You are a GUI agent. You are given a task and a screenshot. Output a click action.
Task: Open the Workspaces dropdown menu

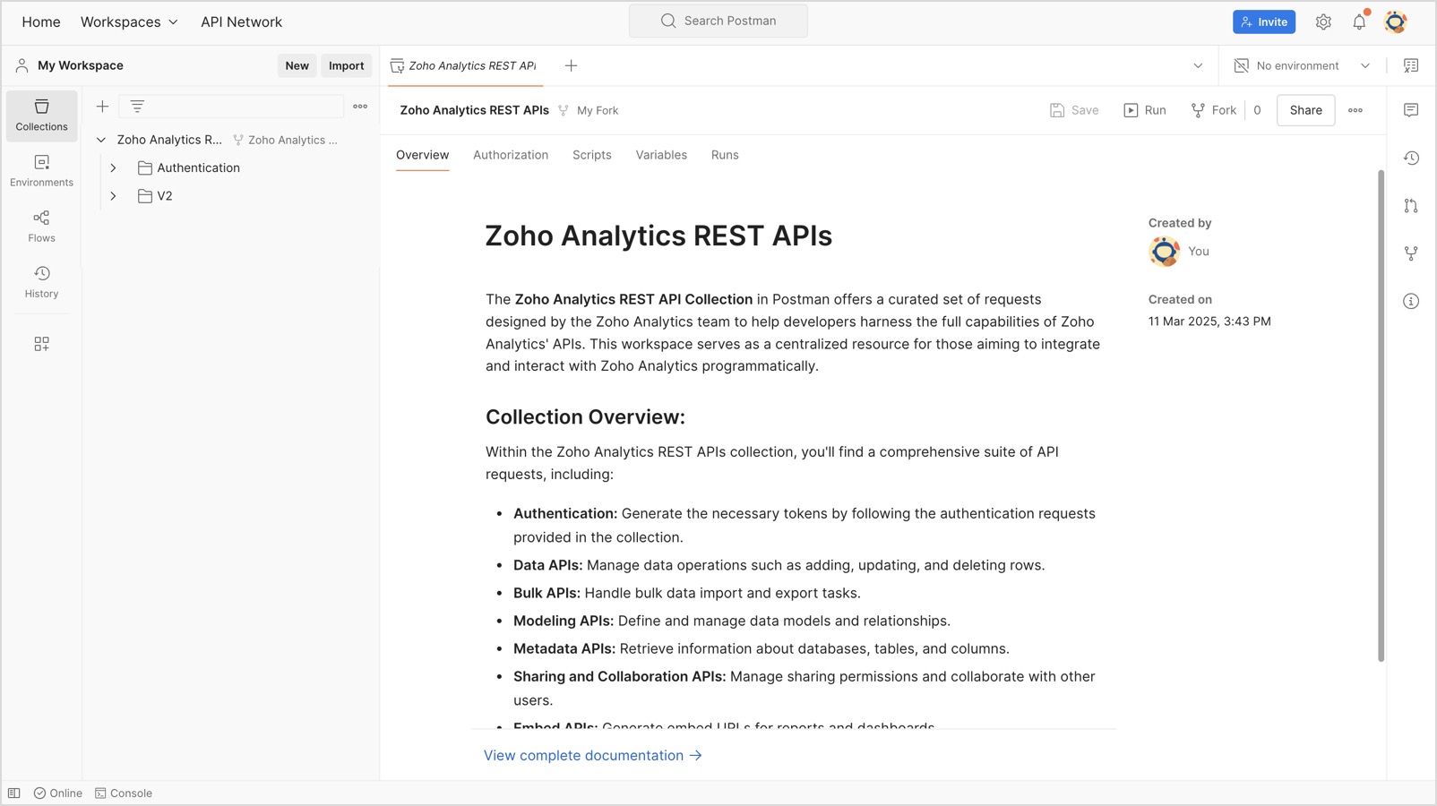[x=129, y=21]
